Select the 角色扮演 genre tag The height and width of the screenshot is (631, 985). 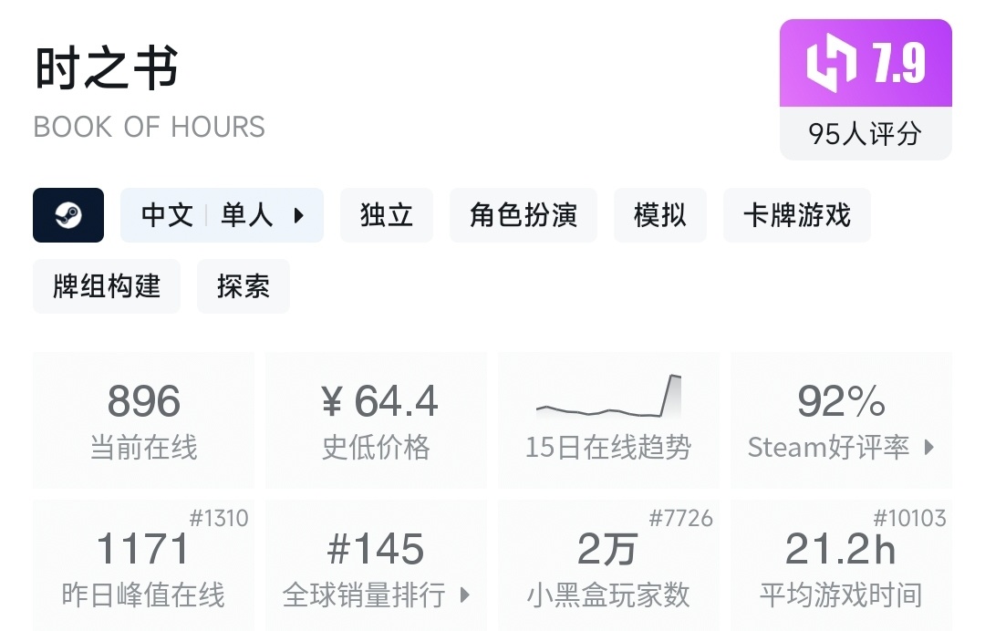click(524, 215)
